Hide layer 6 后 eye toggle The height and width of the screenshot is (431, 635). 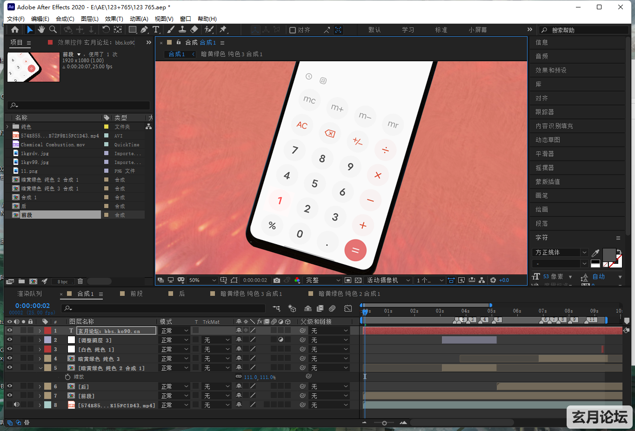pos(10,386)
